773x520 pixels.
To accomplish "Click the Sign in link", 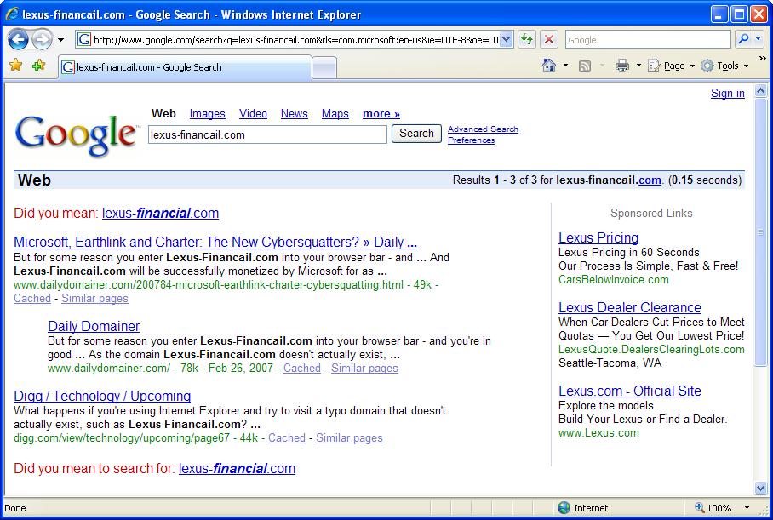I will [x=727, y=94].
